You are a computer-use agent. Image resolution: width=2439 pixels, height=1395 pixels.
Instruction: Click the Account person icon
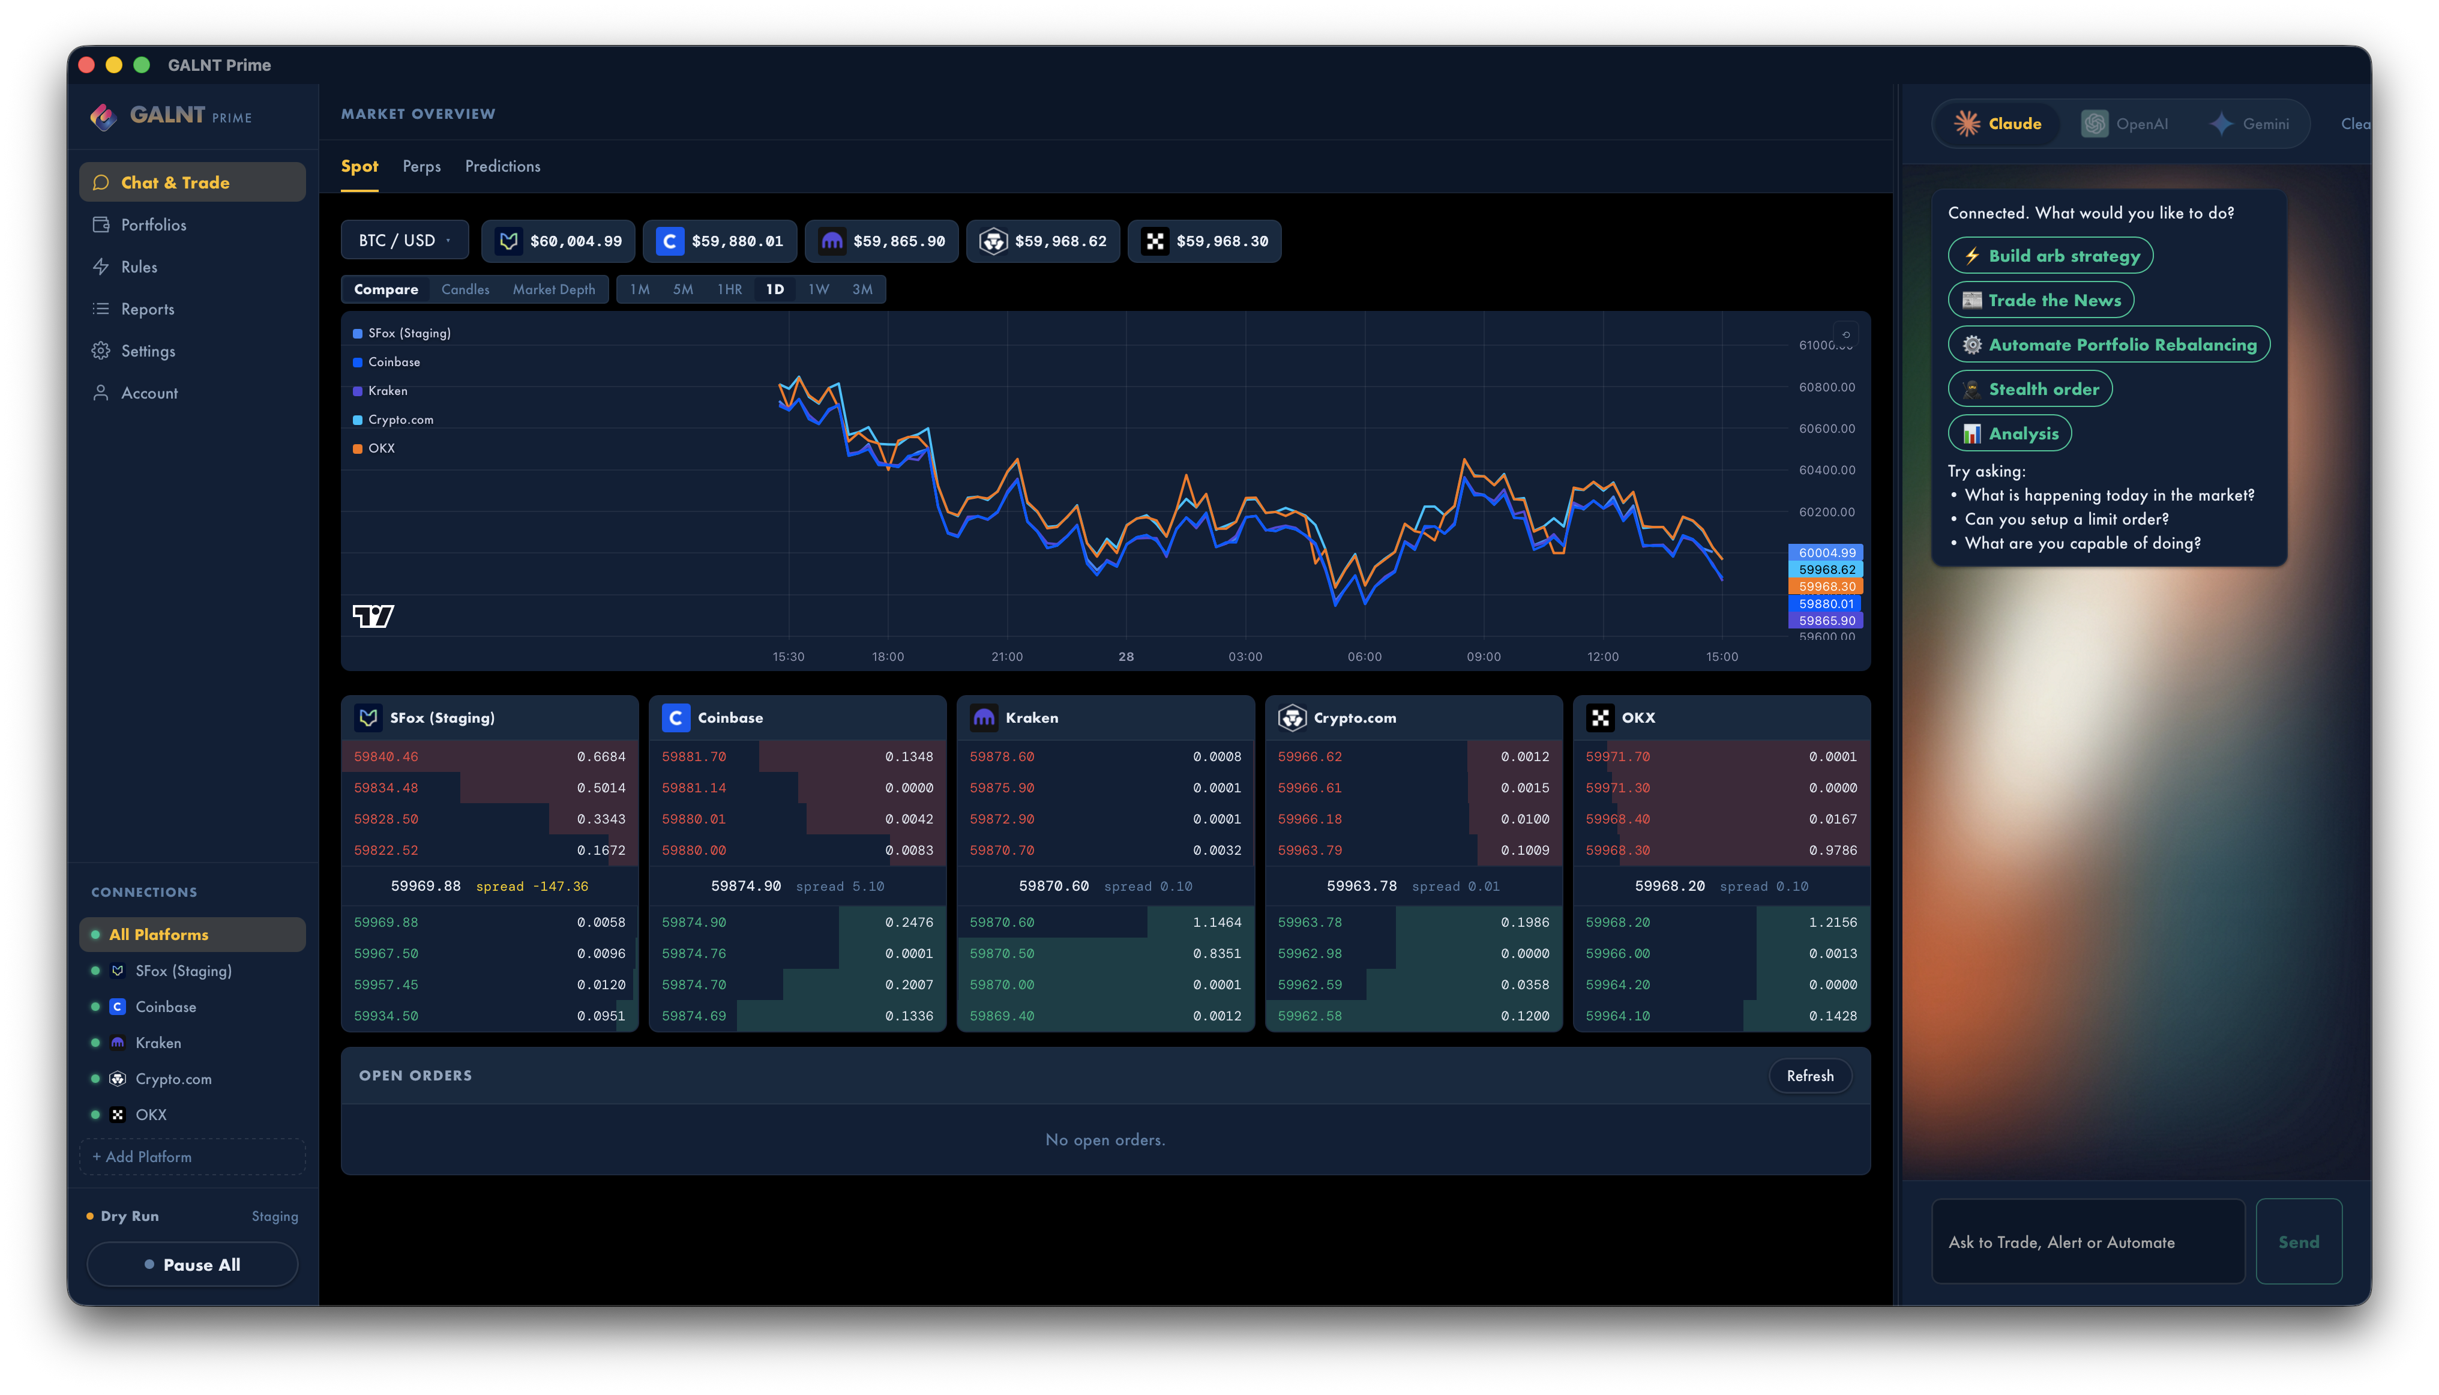coord(101,393)
